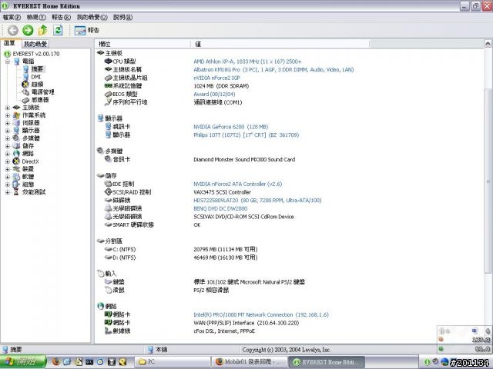Click the 組態 configuration tree icon
This screenshot has height=369, width=493.
[16, 184]
